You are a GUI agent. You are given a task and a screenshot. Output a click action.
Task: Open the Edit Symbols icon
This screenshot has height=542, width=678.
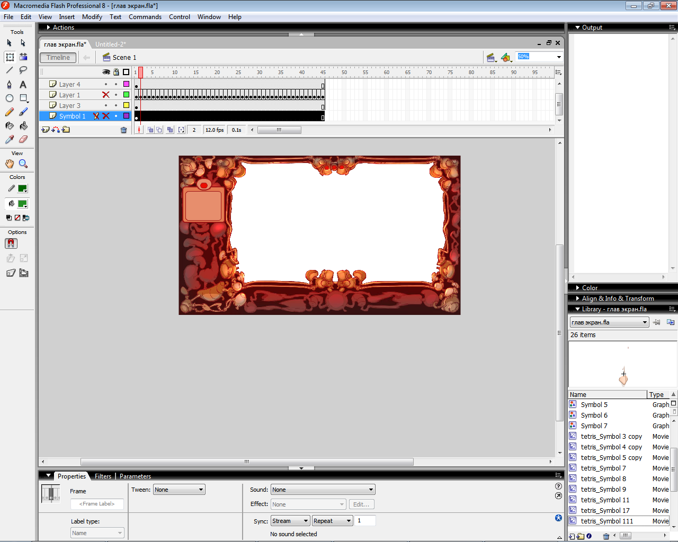(x=506, y=57)
